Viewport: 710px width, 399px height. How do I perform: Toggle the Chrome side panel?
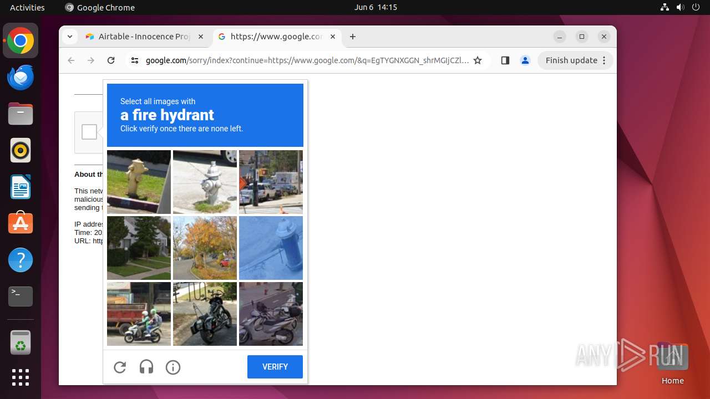point(505,60)
